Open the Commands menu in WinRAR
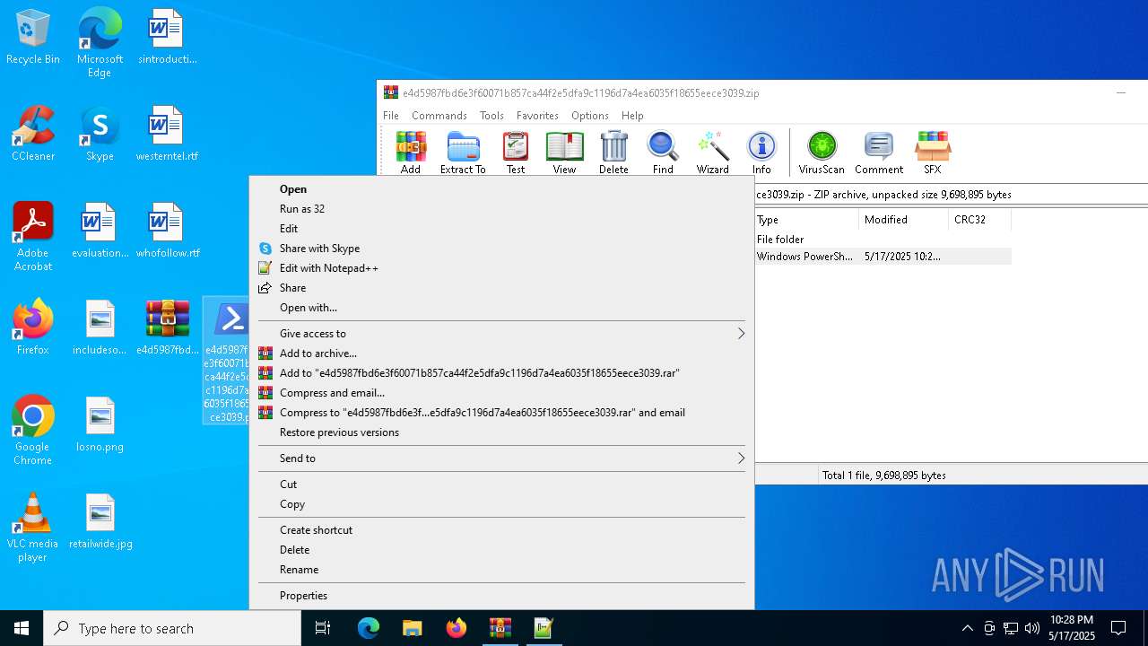The image size is (1148, 646). tap(439, 116)
